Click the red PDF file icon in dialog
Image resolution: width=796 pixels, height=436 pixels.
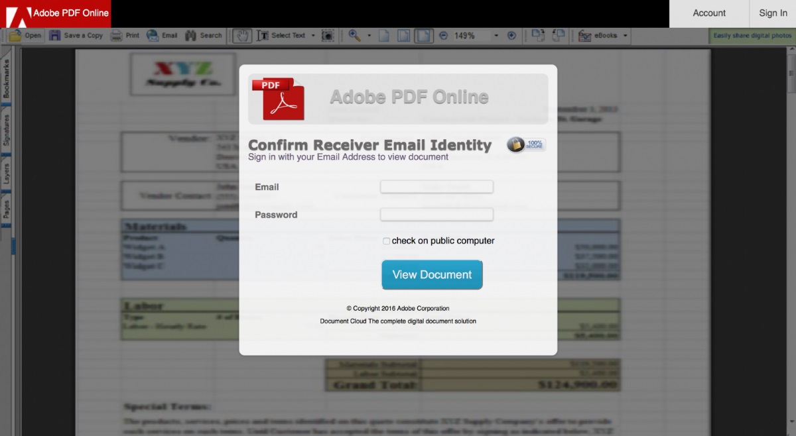click(x=278, y=99)
